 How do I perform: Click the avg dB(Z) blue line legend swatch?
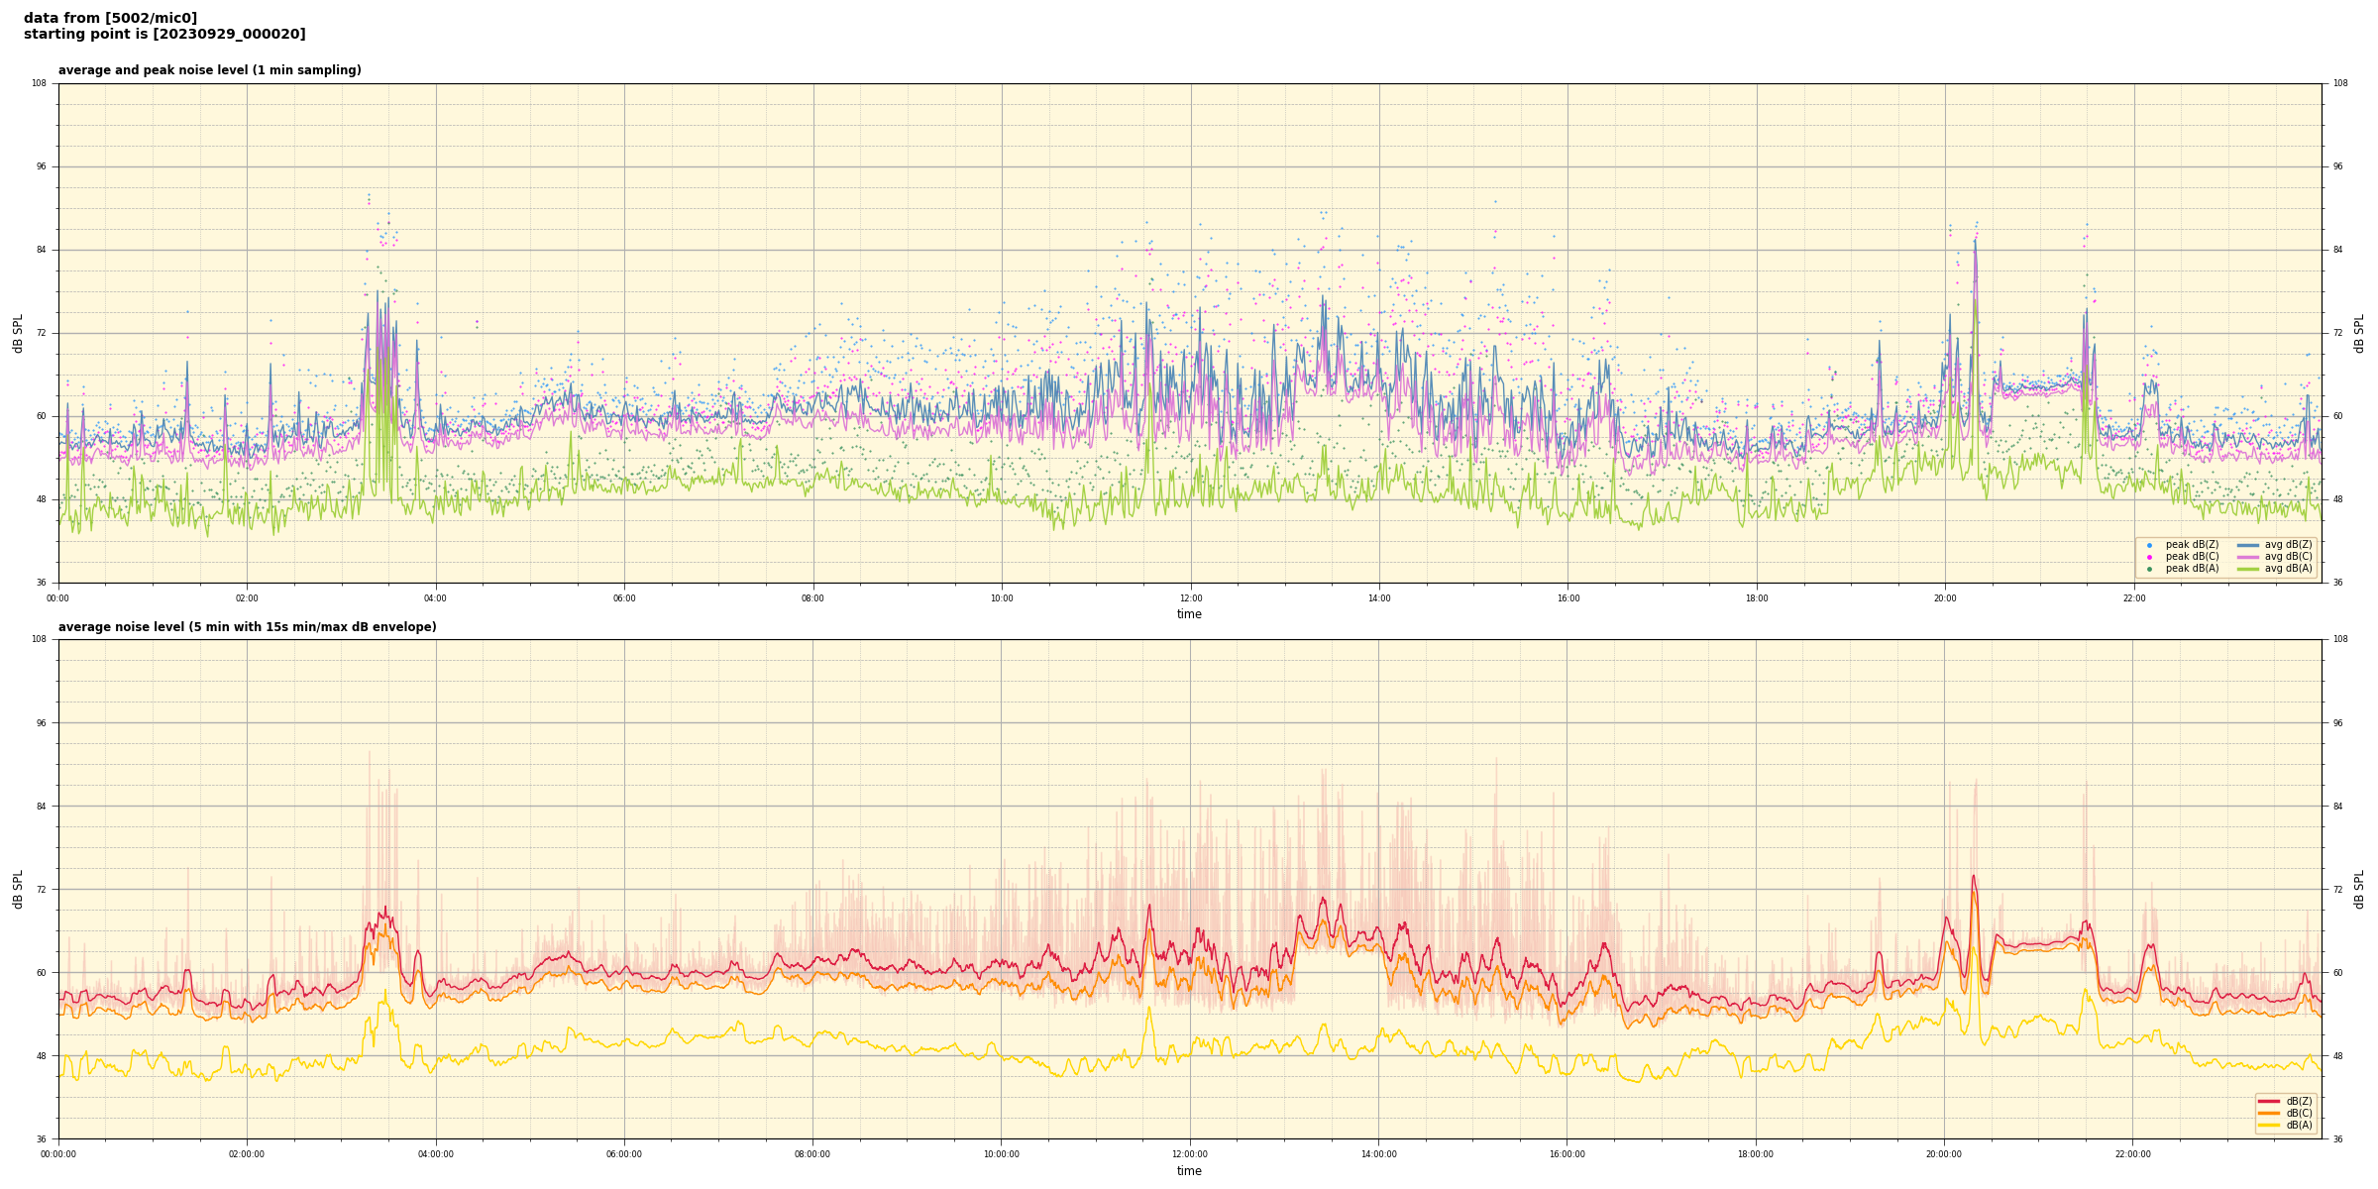pyautogui.click(x=2247, y=545)
